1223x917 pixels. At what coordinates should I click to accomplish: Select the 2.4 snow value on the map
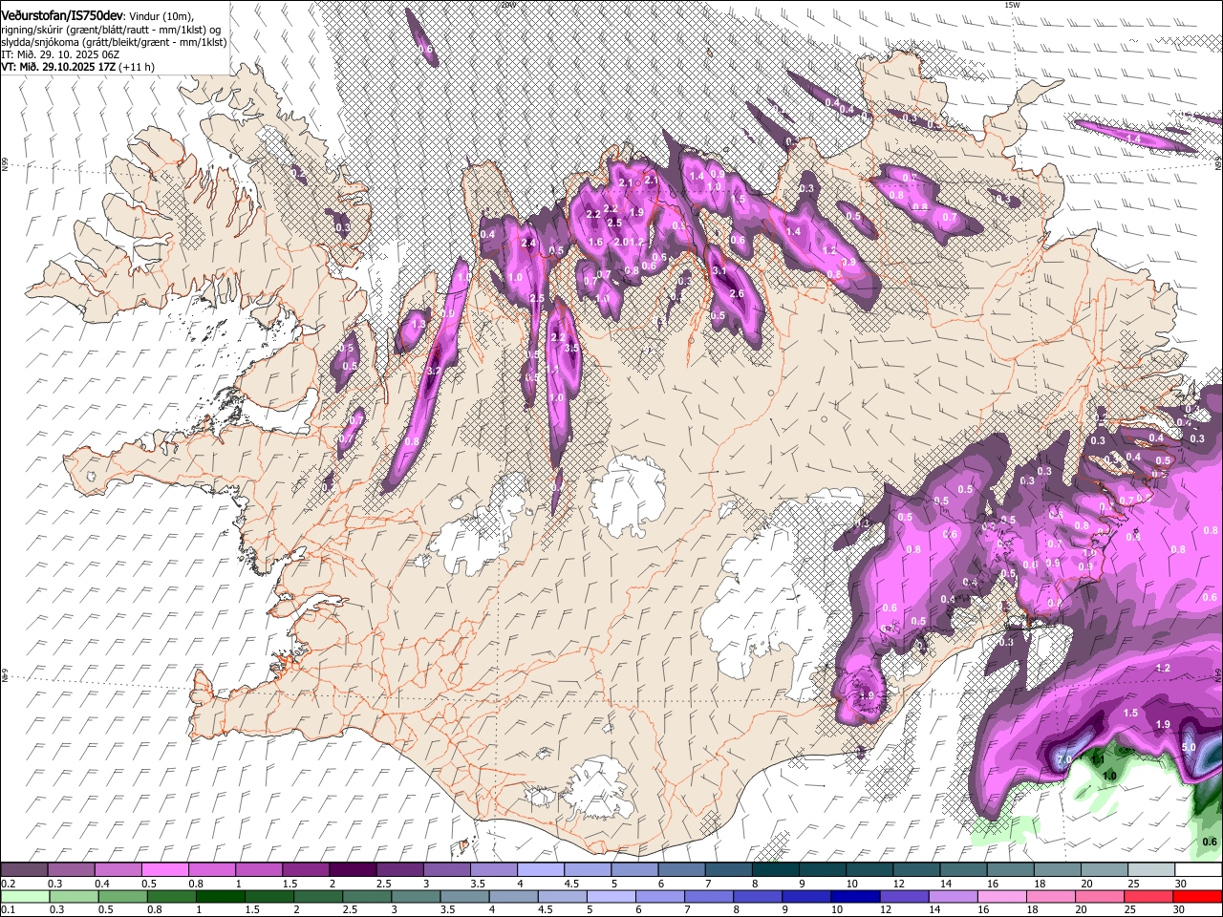tap(527, 243)
